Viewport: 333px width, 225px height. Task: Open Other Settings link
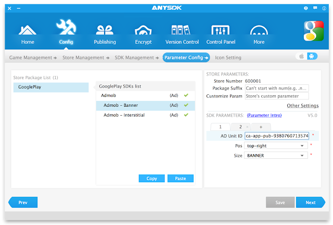click(x=303, y=106)
